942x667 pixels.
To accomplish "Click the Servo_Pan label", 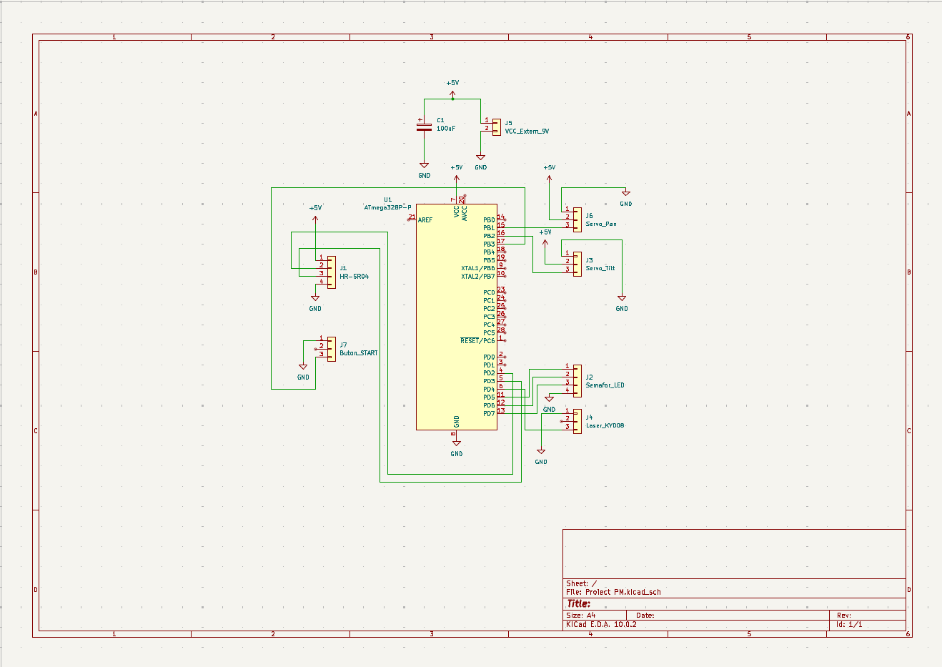I will tap(601, 224).
